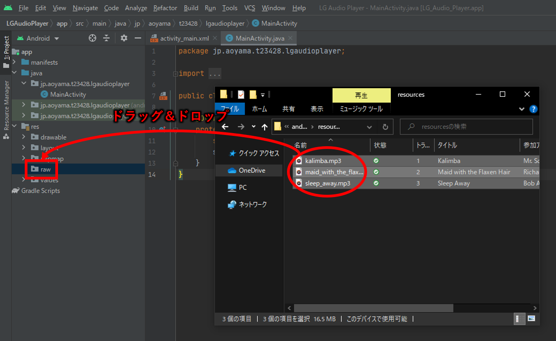
Task: Go up one folder in Explorer
Action: click(265, 127)
